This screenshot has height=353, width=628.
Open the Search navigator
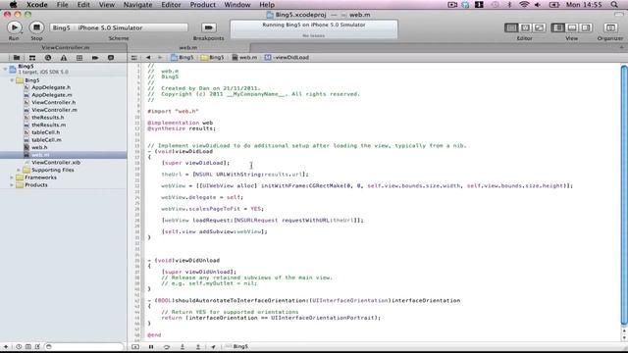coord(48,58)
